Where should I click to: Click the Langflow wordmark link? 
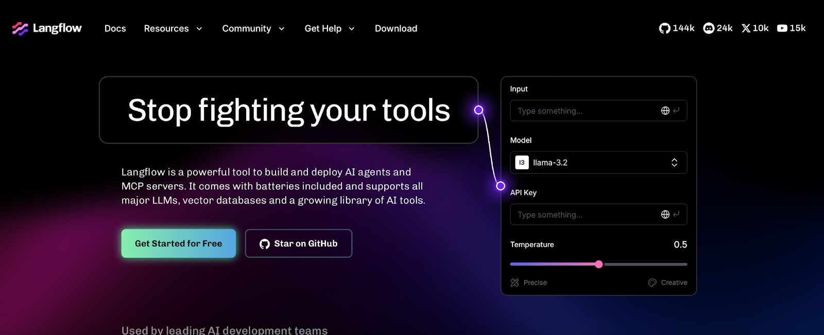pyautogui.click(x=57, y=28)
